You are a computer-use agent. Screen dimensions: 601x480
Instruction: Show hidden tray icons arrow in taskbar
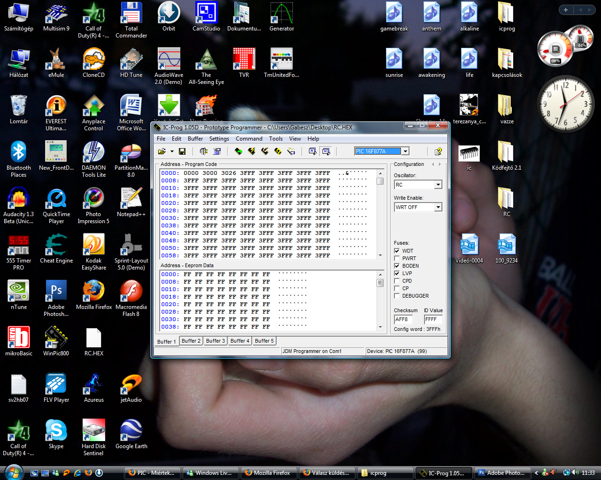[x=537, y=473]
